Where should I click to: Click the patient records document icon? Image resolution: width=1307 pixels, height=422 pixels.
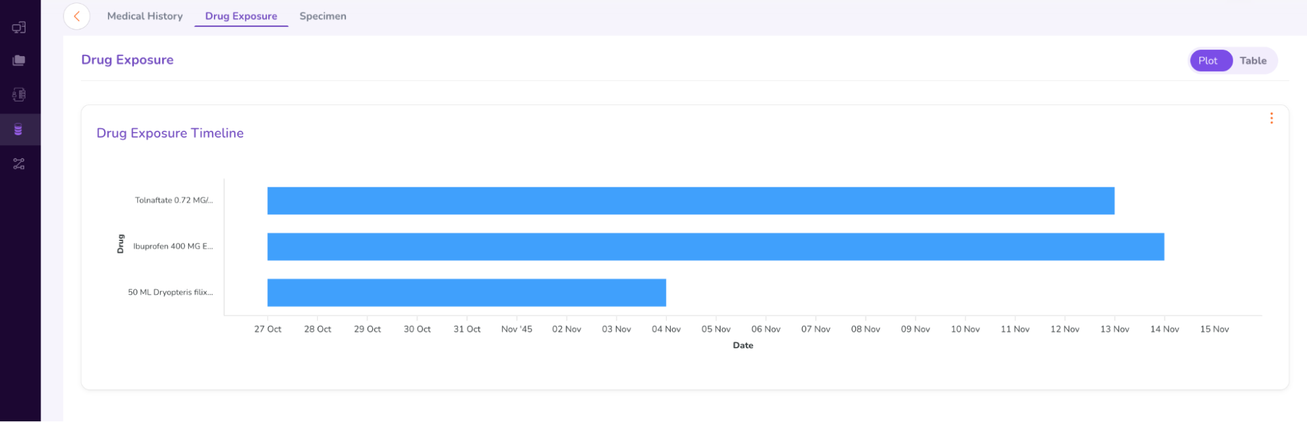click(x=19, y=95)
